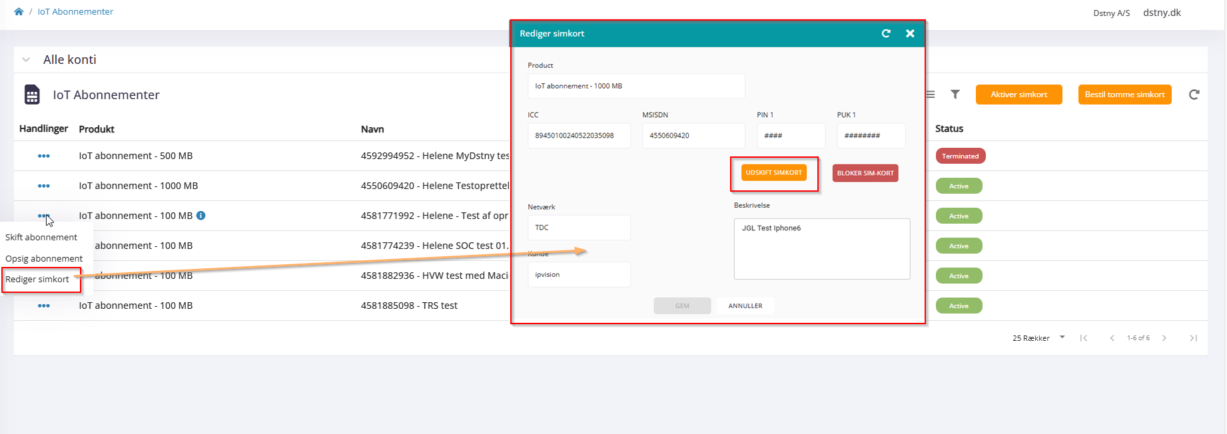Sort by Navn column header
The image size is (1227, 434).
(x=372, y=129)
